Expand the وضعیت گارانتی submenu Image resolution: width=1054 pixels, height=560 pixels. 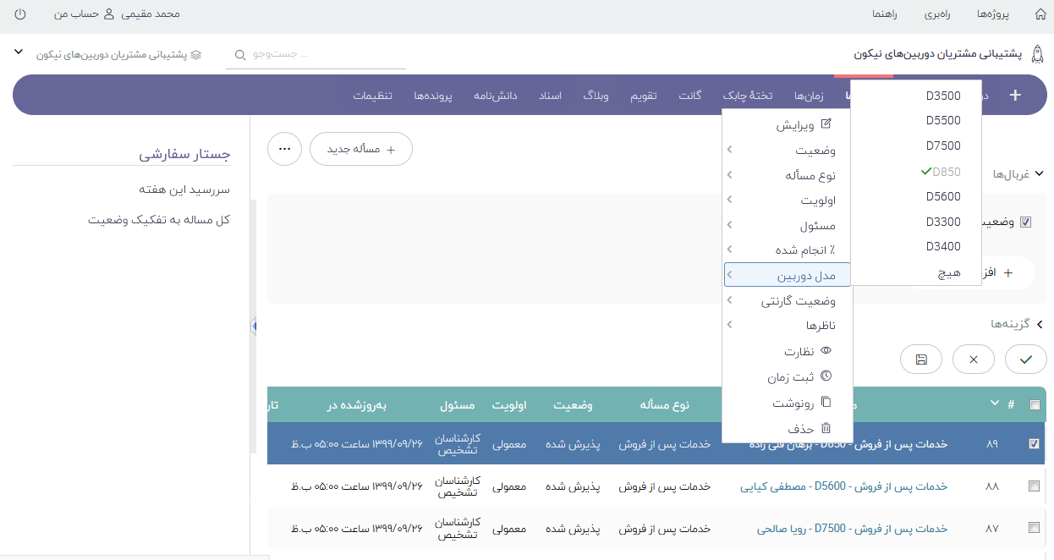[787, 301]
